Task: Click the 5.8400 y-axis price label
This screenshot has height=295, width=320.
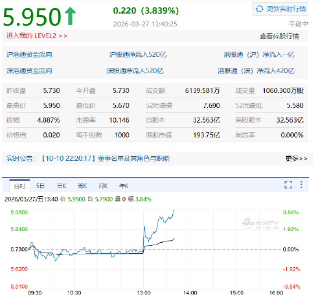Action: [x=19, y=229]
